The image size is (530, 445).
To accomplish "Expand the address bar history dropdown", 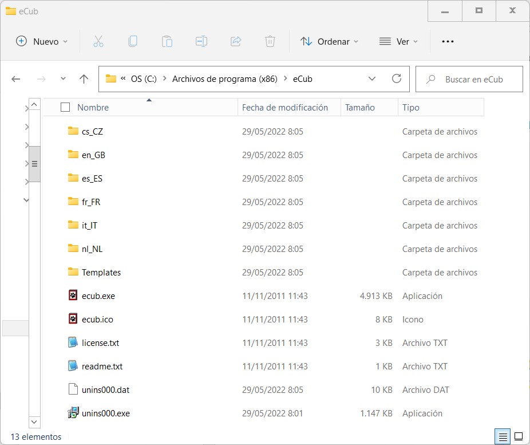I will (372, 79).
